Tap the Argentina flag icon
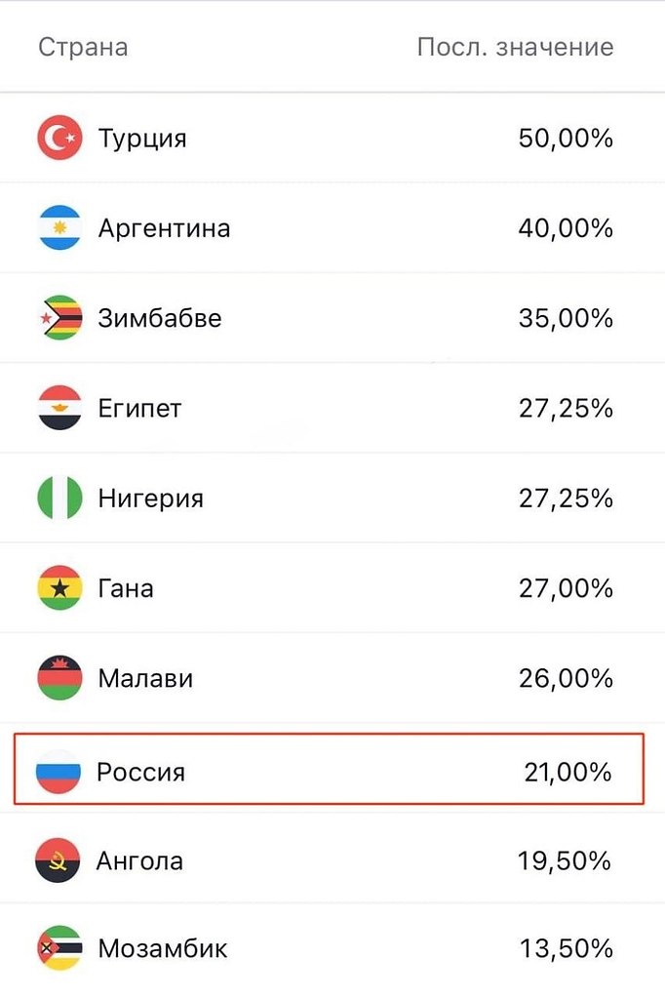The width and height of the screenshot is (665, 999). pyautogui.click(x=59, y=227)
